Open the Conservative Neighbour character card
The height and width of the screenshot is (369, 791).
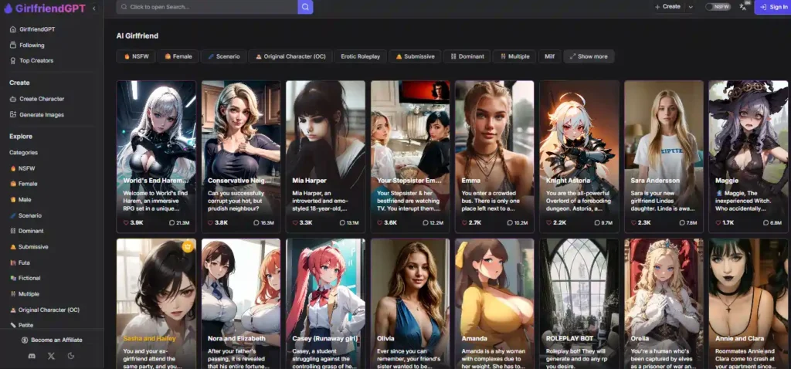pos(241,156)
